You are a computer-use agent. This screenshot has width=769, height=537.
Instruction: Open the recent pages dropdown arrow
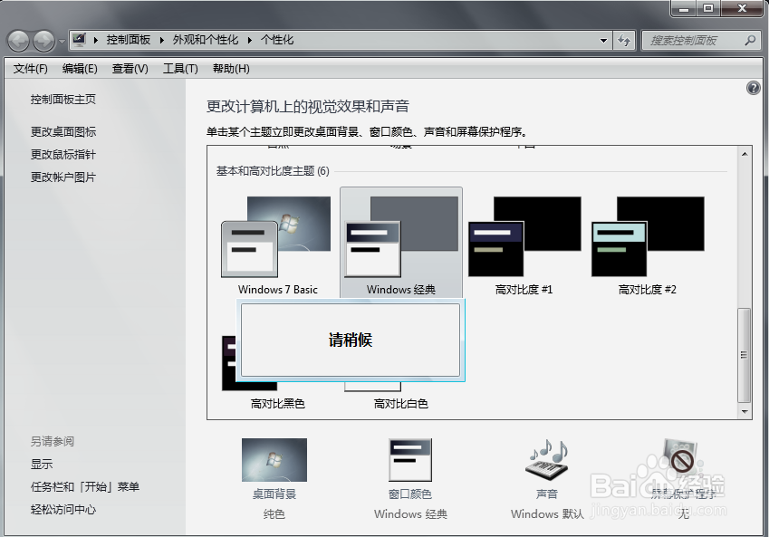[x=62, y=41]
